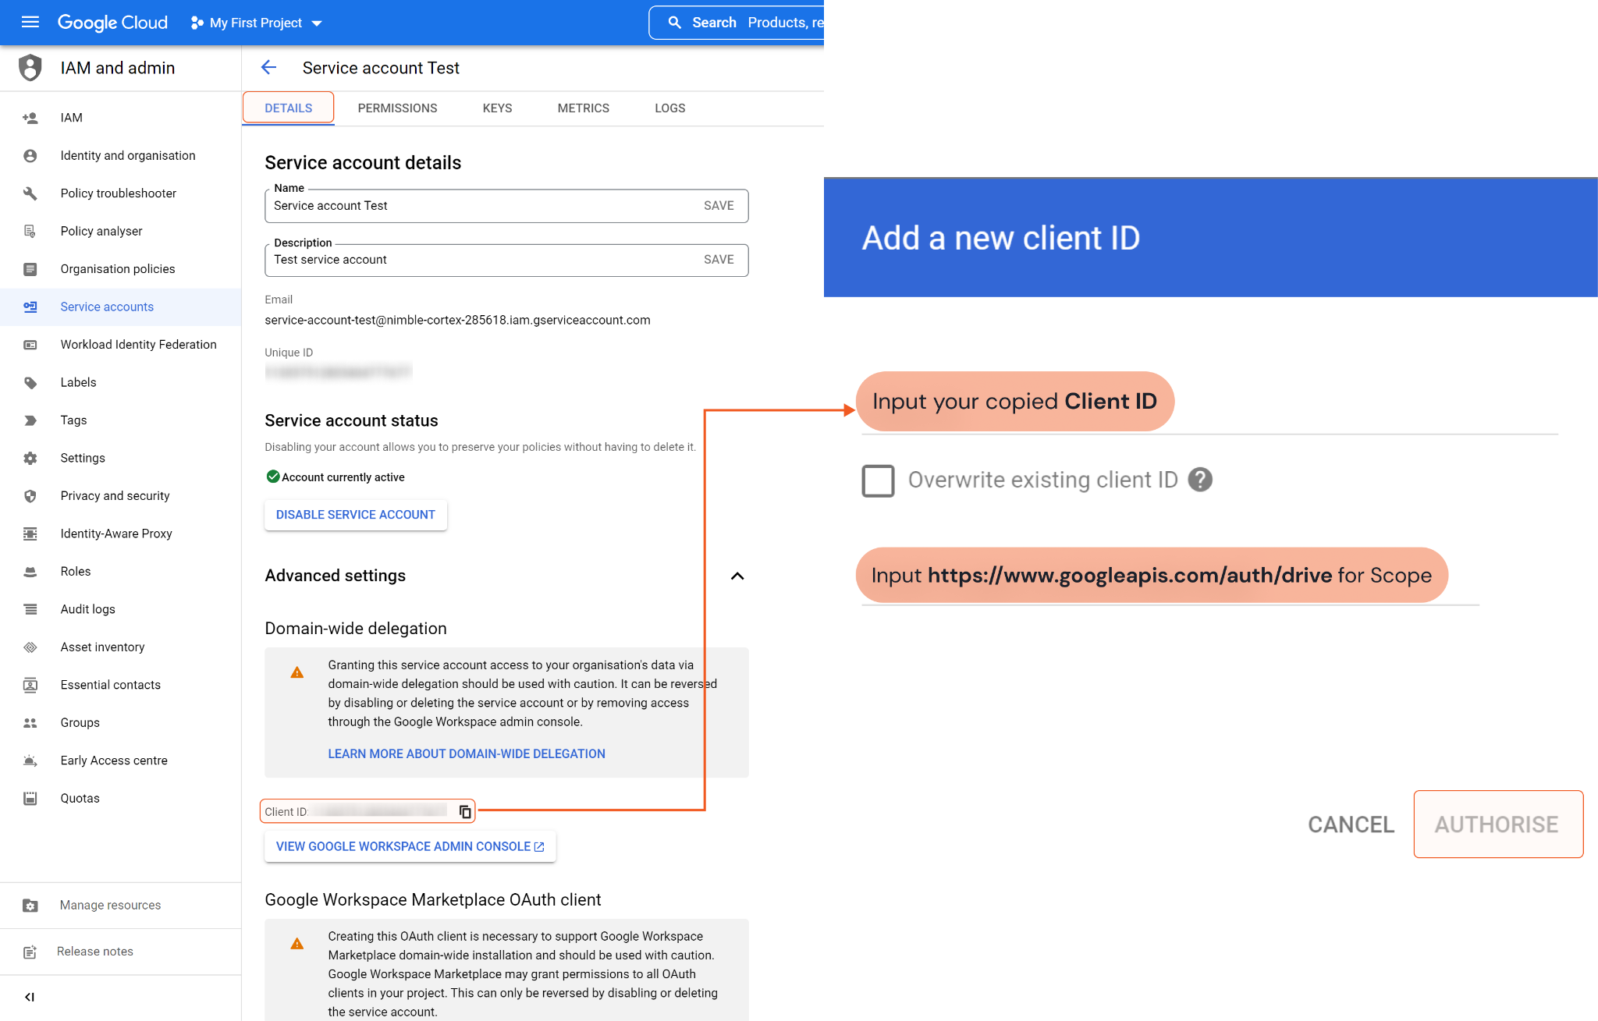Collapse the left navigation panel
Viewport: 1598px width, 1021px height.
pos(30,996)
